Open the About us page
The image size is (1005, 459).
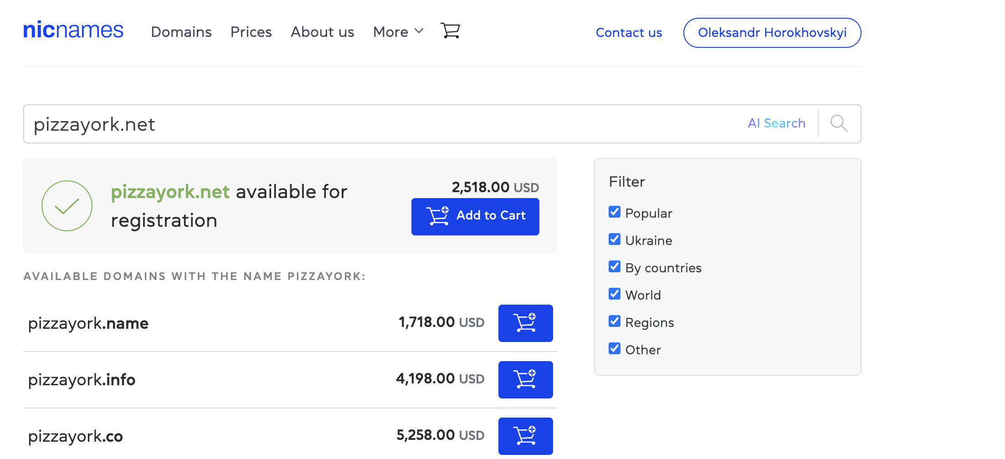323,32
